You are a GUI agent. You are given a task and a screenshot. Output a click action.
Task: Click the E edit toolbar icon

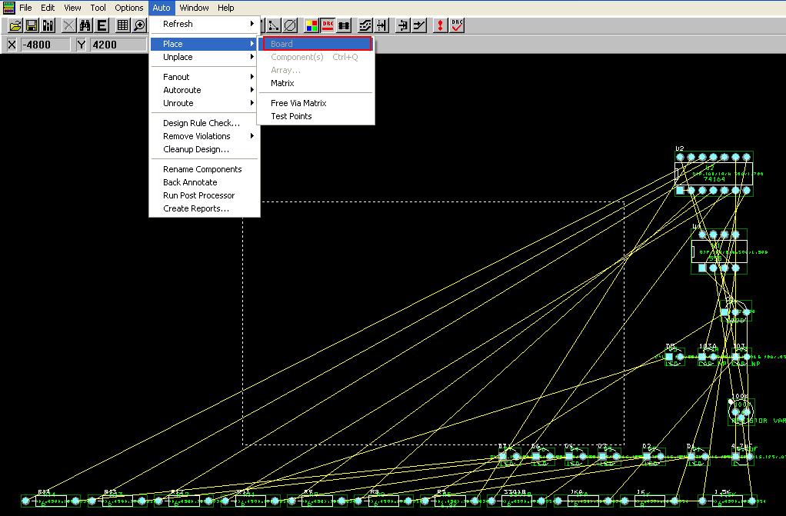(x=102, y=25)
